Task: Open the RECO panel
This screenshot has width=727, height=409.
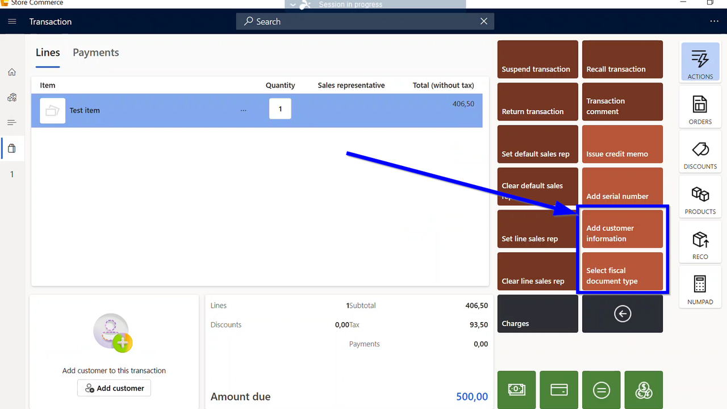Action: pyautogui.click(x=700, y=242)
